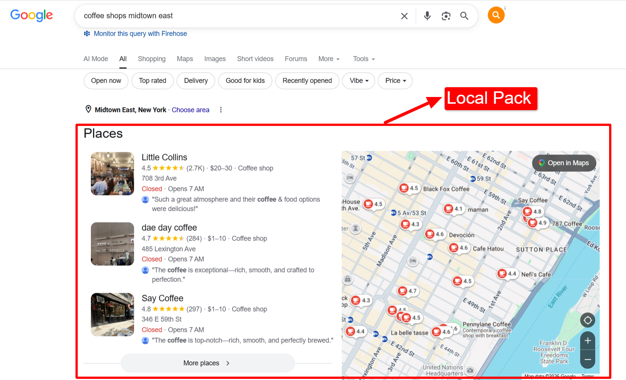
Task: Select the All tab
Action: tap(123, 59)
